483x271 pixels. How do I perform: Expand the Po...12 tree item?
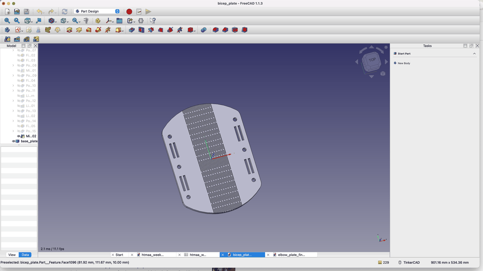(x=13, y=101)
